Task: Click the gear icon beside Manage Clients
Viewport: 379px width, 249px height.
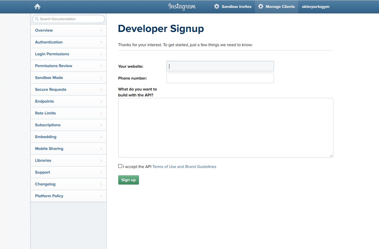Action: click(x=260, y=7)
